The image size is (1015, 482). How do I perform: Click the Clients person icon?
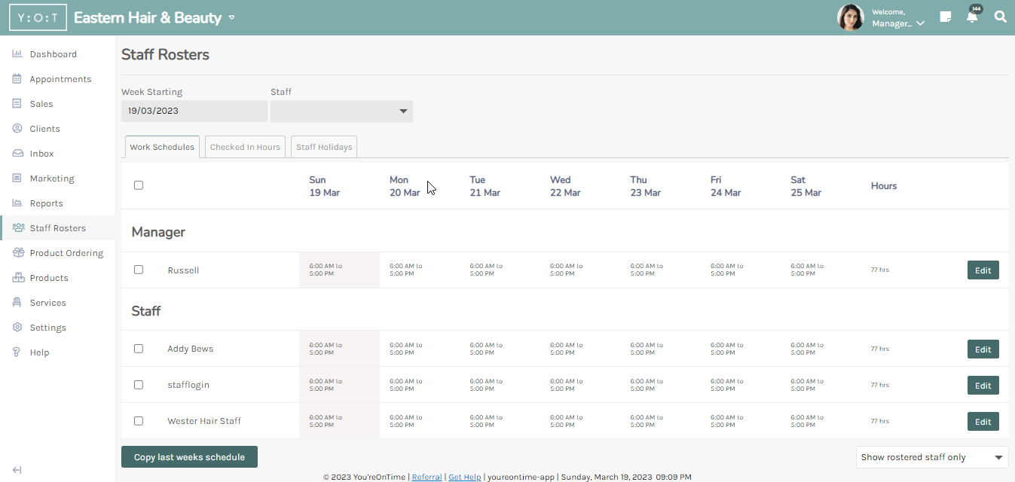pyautogui.click(x=17, y=129)
